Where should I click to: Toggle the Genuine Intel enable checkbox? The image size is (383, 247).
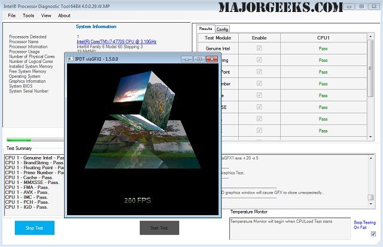coord(259,48)
